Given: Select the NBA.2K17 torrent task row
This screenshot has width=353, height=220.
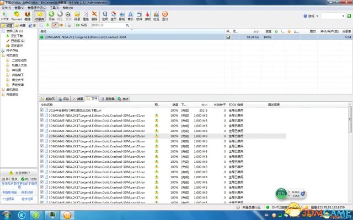Looking at the screenshot, I should [x=195, y=37].
